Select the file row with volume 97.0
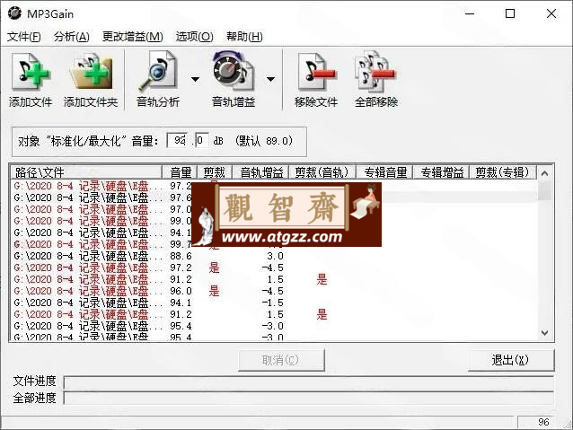This screenshot has width=573, height=430. pyautogui.click(x=274, y=209)
